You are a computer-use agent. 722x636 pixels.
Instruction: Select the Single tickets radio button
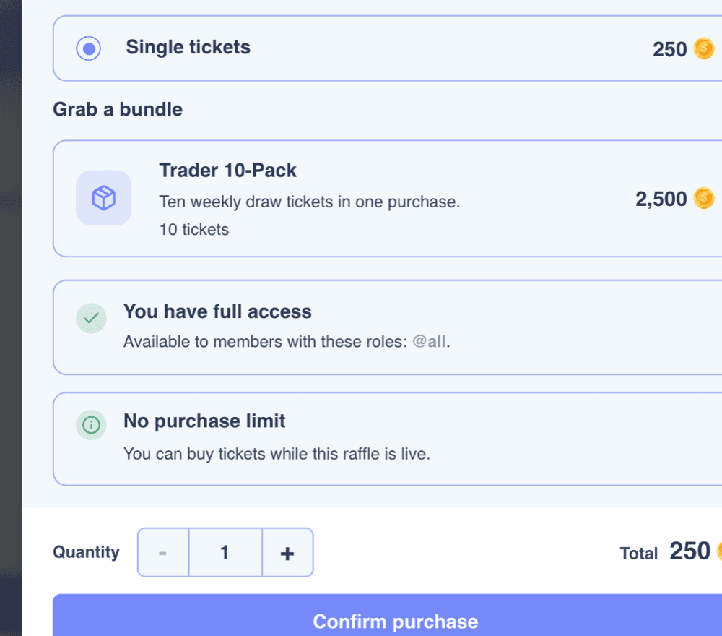coord(88,48)
